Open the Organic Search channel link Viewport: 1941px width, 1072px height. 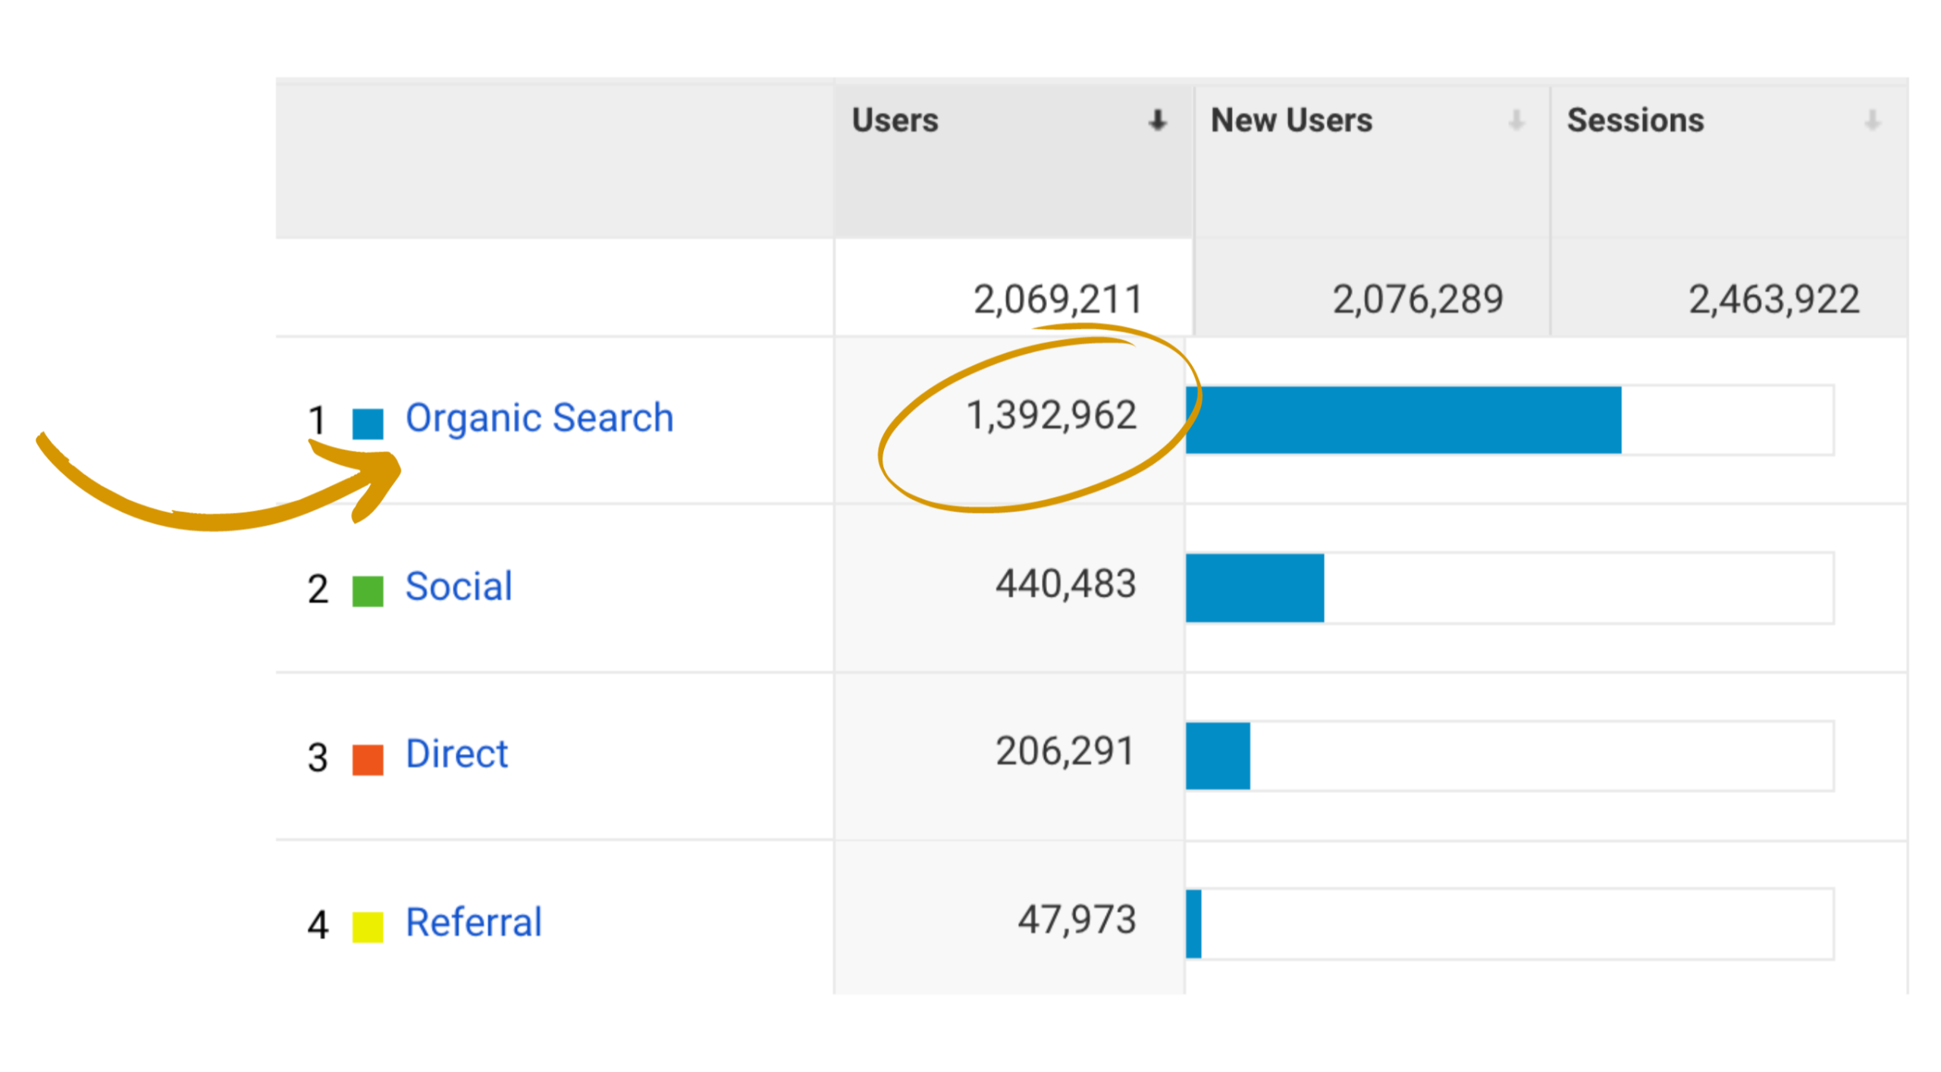coord(539,418)
